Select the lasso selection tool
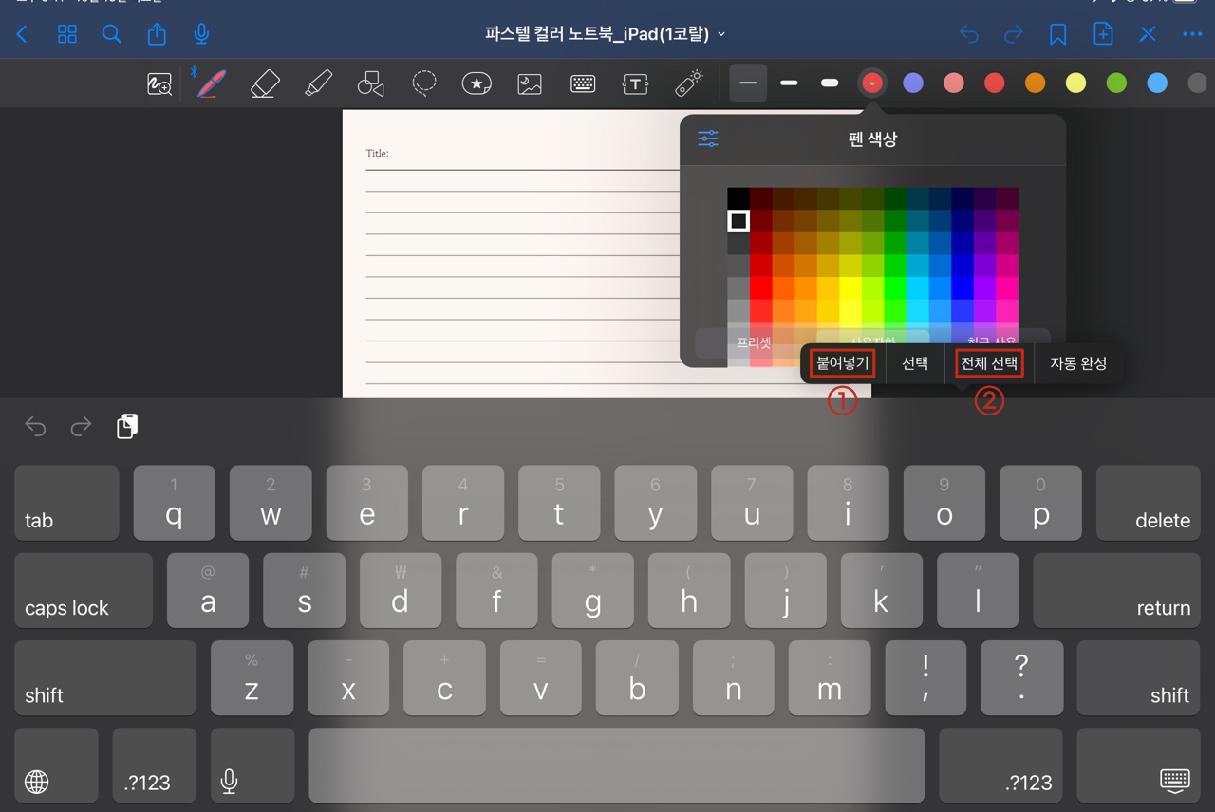Viewport: 1215px width, 812px height. pos(423,83)
